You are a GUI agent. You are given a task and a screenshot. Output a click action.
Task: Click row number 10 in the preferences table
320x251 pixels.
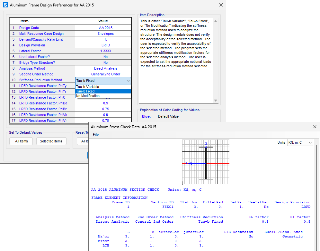[14, 80]
